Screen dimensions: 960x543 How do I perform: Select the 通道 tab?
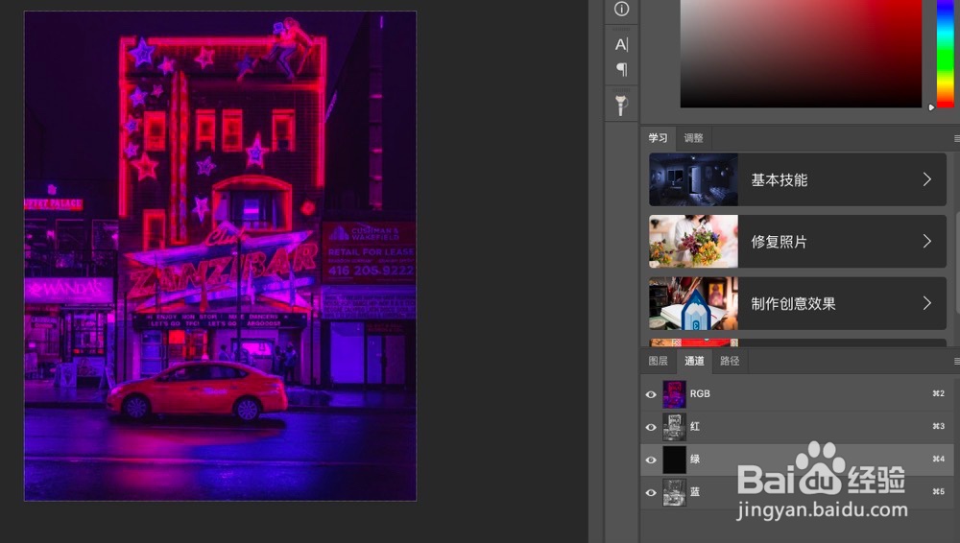[694, 361]
